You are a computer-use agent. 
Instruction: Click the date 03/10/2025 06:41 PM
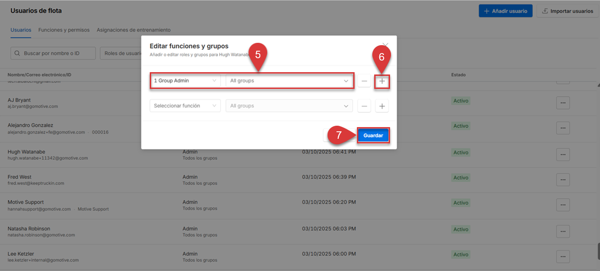pyautogui.click(x=329, y=151)
